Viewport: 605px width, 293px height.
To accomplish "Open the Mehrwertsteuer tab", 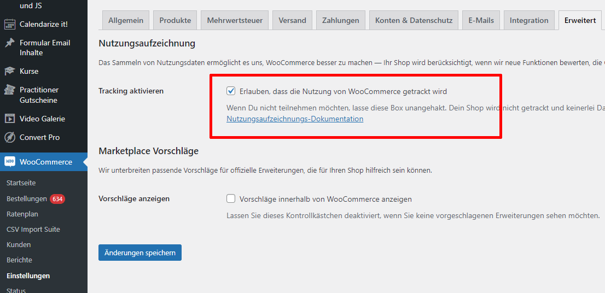I will pyautogui.click(x=235, y=20).
